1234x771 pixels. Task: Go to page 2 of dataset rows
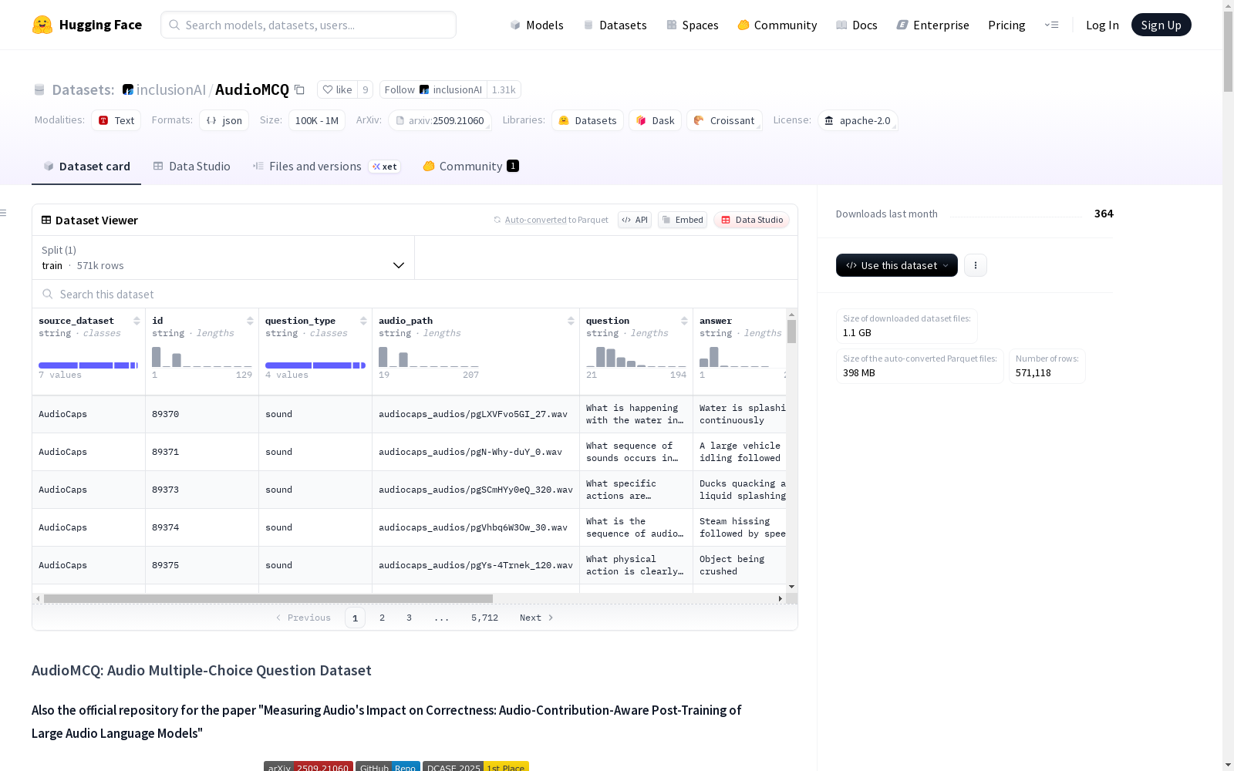[382, 618]
